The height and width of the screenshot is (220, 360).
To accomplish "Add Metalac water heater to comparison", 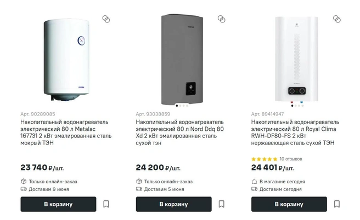I will tap(106, 19).
